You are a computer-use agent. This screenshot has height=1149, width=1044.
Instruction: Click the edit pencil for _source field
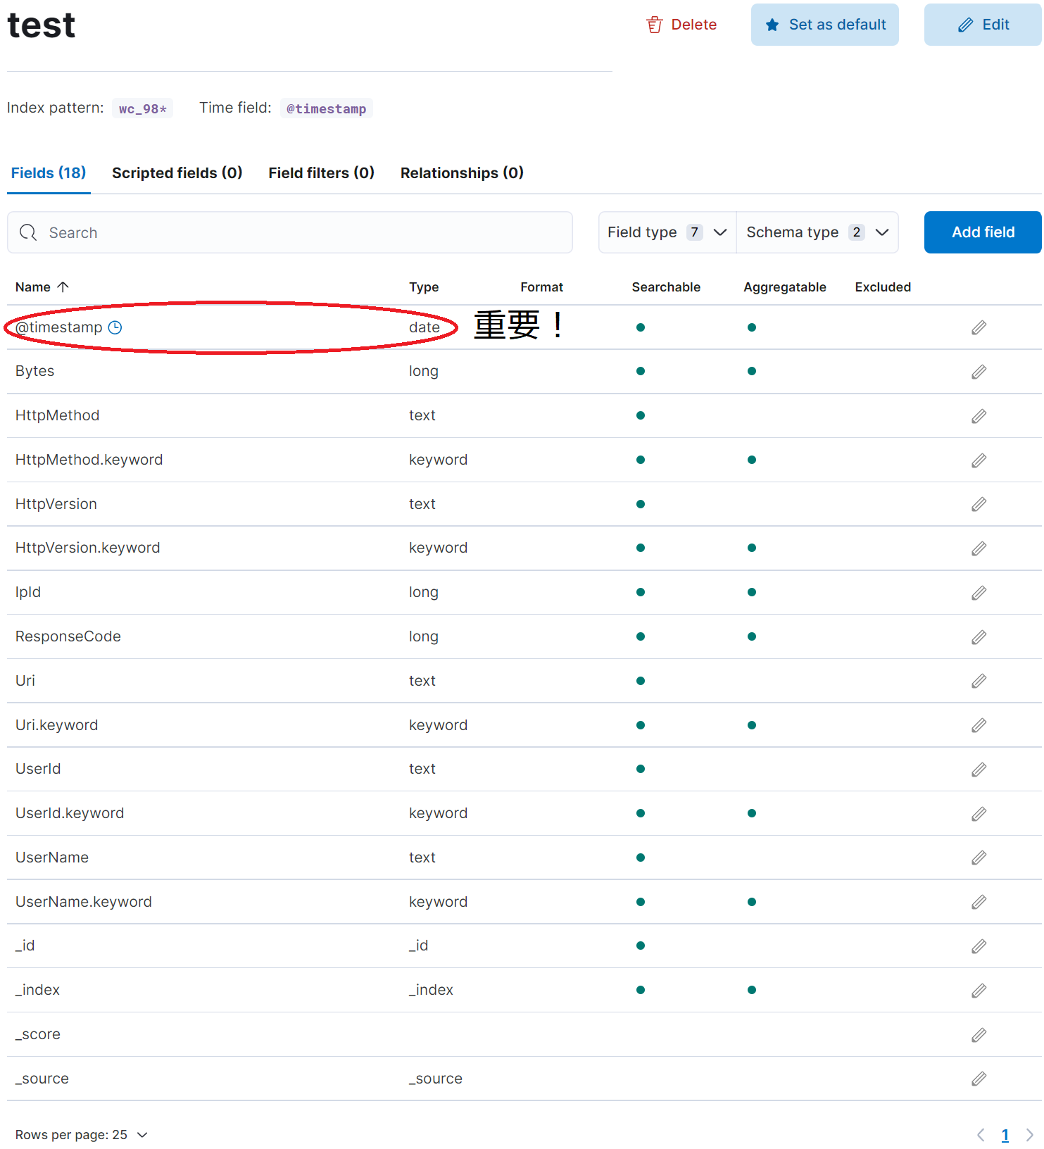979,1079
